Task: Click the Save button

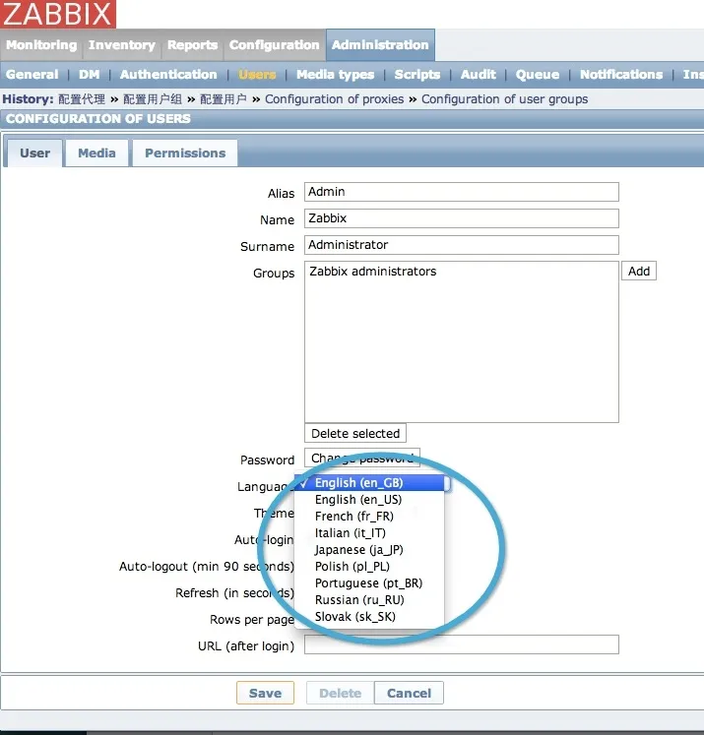Action: [x=266, y=693]
